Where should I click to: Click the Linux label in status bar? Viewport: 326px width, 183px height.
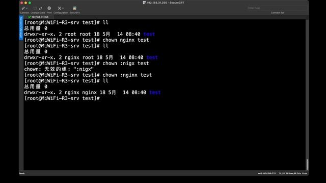(305, 173)
